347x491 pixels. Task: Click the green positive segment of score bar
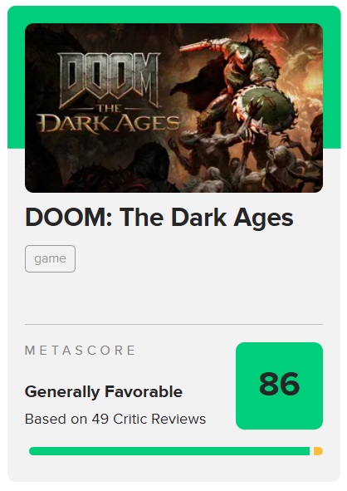click(x=169, y=451)
